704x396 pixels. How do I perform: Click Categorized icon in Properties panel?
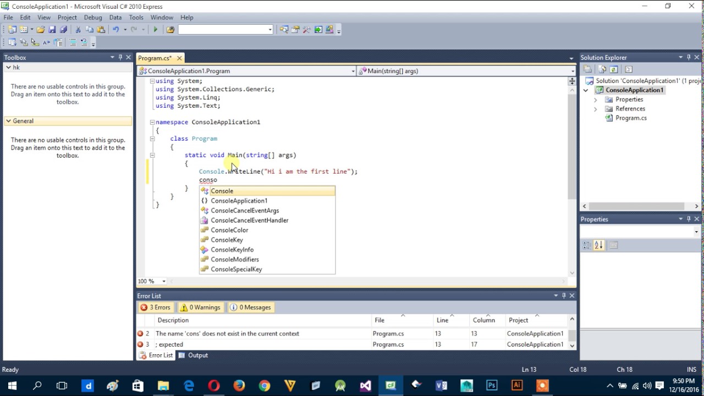(586, 245)
